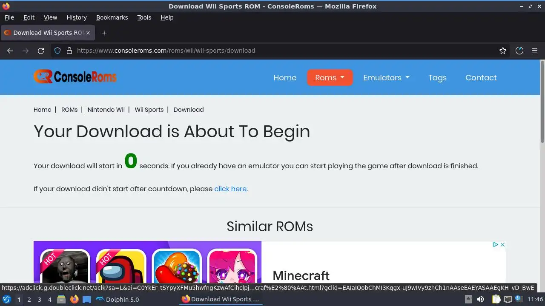Open the clipboard manager tray icon
545x306 pixels.
[496, 299]
